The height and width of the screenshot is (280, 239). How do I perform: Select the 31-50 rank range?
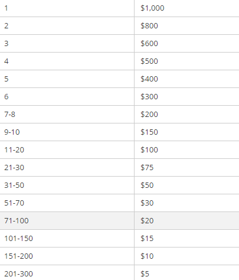tap(14, 185)
